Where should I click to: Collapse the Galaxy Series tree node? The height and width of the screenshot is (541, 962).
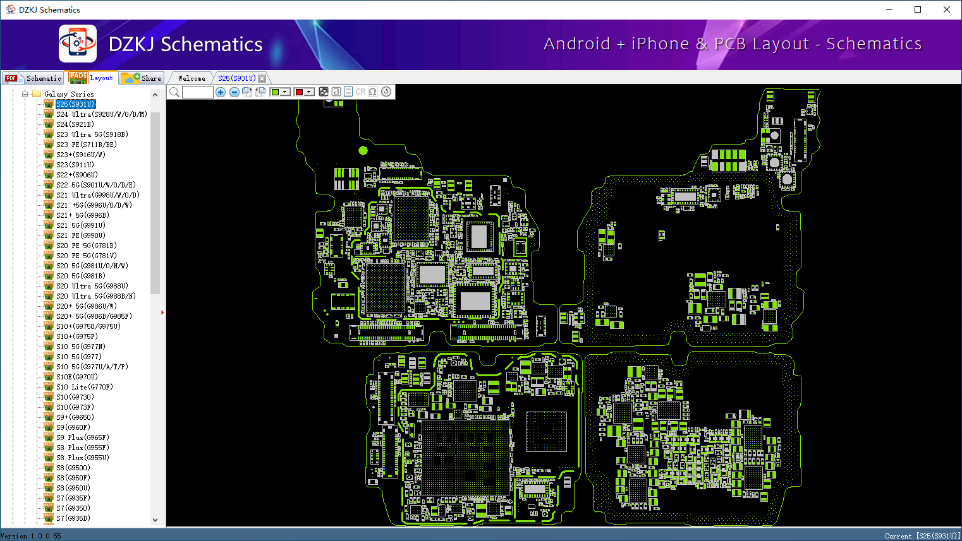(25, 94)
